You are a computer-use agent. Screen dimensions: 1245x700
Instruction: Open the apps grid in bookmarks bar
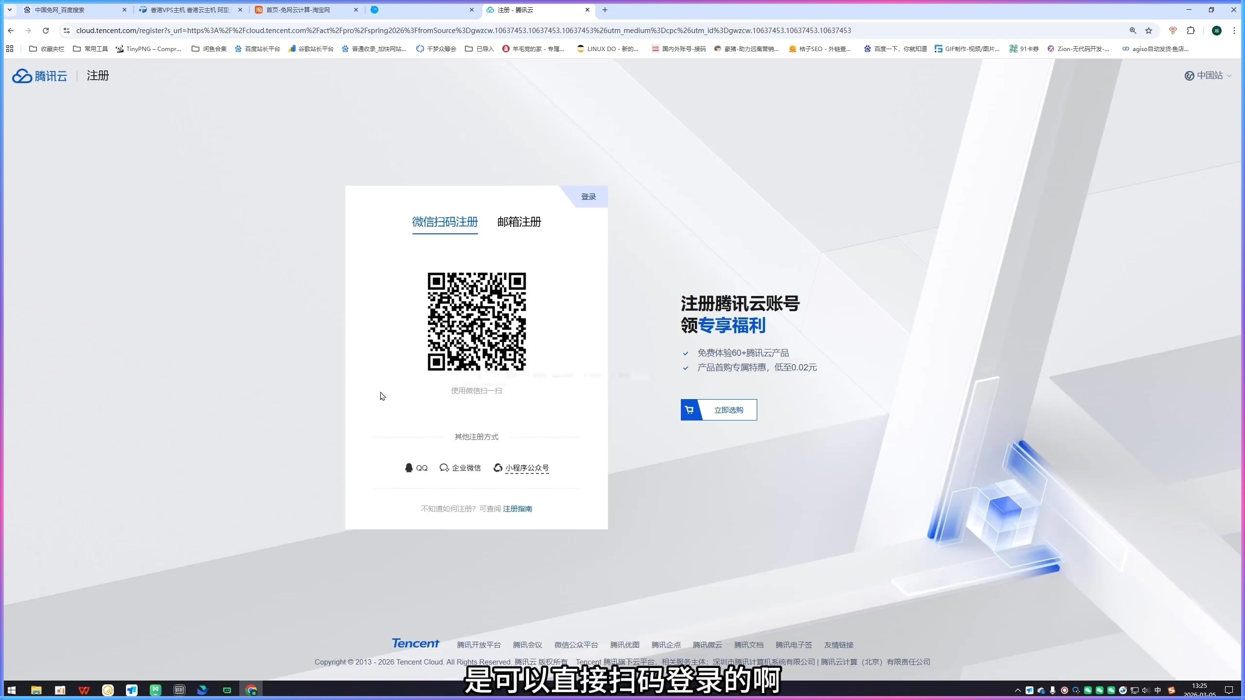click(10, 49)
